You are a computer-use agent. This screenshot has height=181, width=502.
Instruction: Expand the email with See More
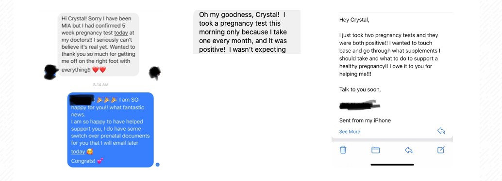[x=350, y=132]
